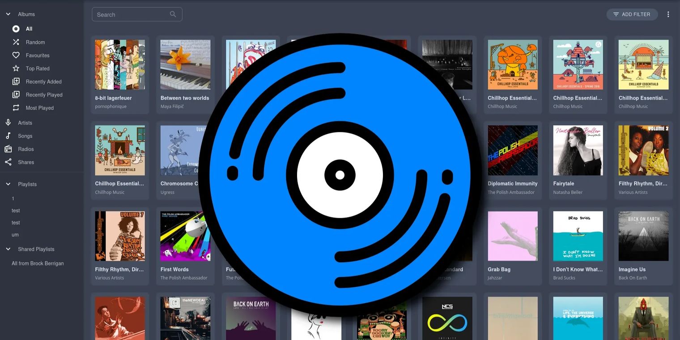Screen dimensions: 680x340
Task: Click the All albums disc icon
Action: [16, 29]
